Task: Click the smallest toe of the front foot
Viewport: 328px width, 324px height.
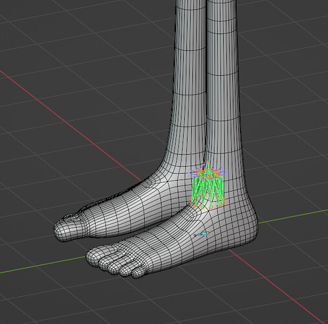Action: [138, 273]
